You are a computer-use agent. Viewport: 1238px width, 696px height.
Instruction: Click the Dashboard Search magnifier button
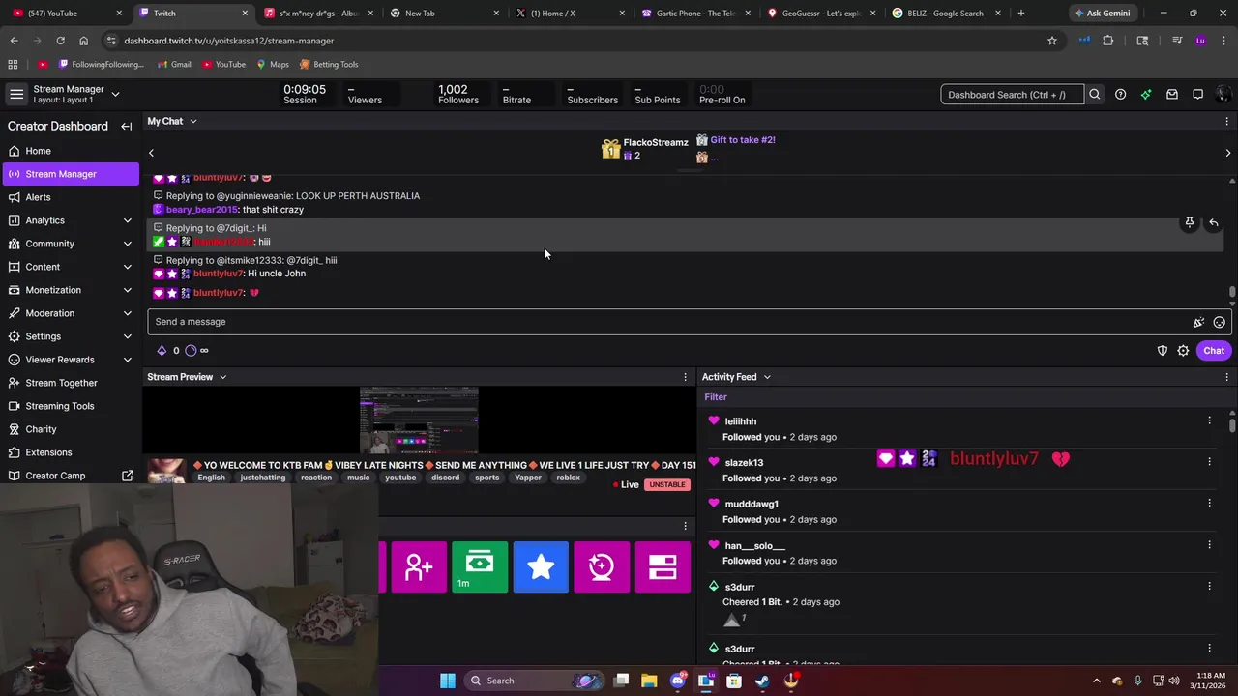click(x=1095, y=95)
